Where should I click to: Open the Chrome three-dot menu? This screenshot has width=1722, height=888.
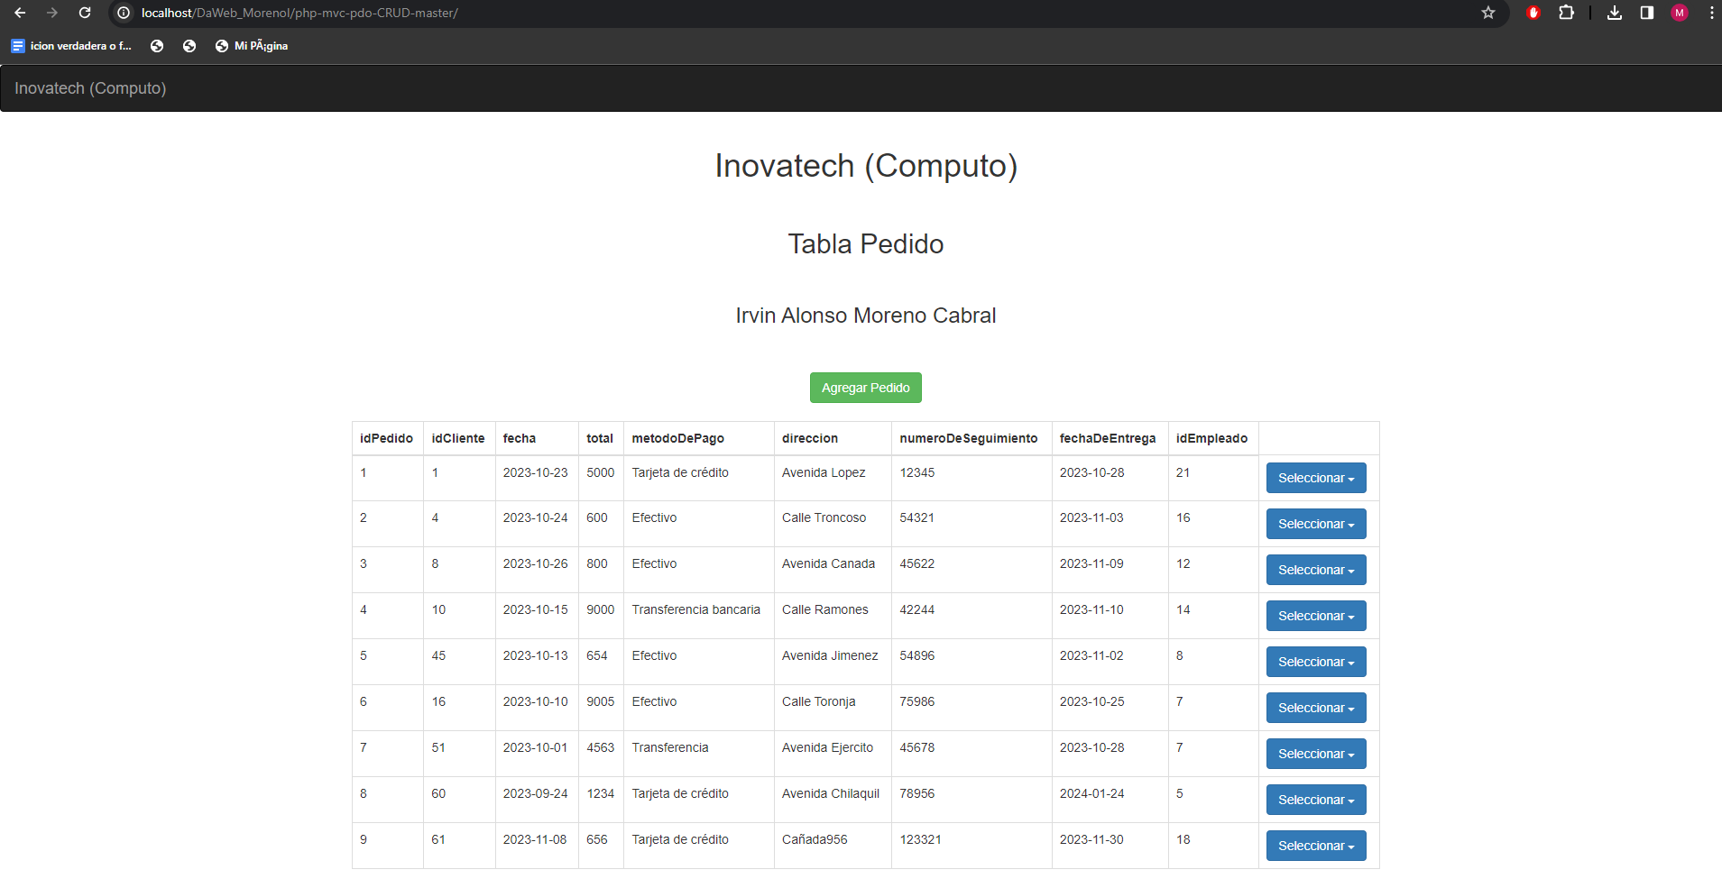1711,14
